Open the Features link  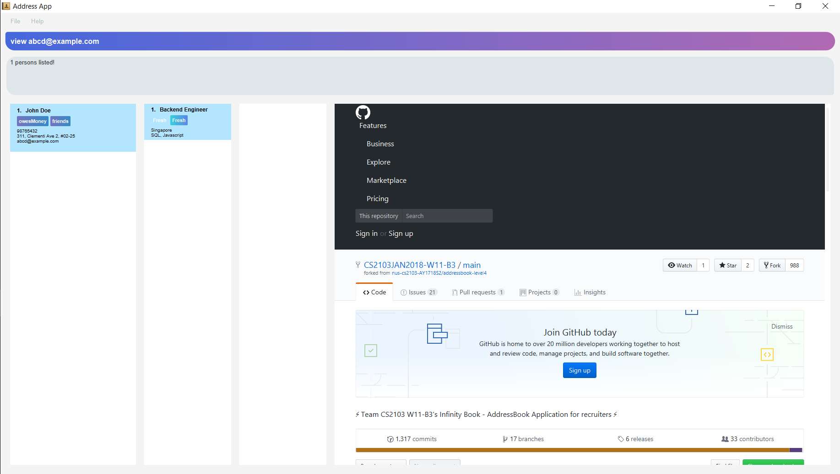tap(373, 125)
